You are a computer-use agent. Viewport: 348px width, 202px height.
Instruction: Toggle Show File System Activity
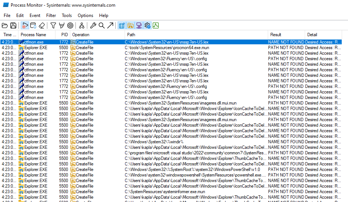coord(131,26)
